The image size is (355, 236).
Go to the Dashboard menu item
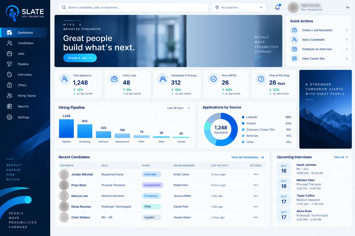pyautogui.click(x=24, y=33)
